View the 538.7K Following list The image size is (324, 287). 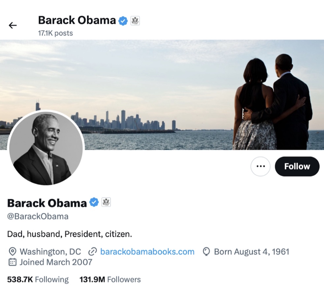click(x=38, y=279)
